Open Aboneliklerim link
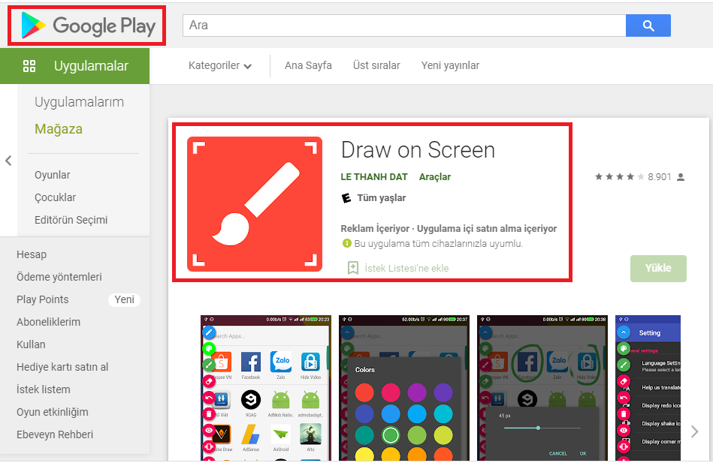713x466 pixels. 48,322
